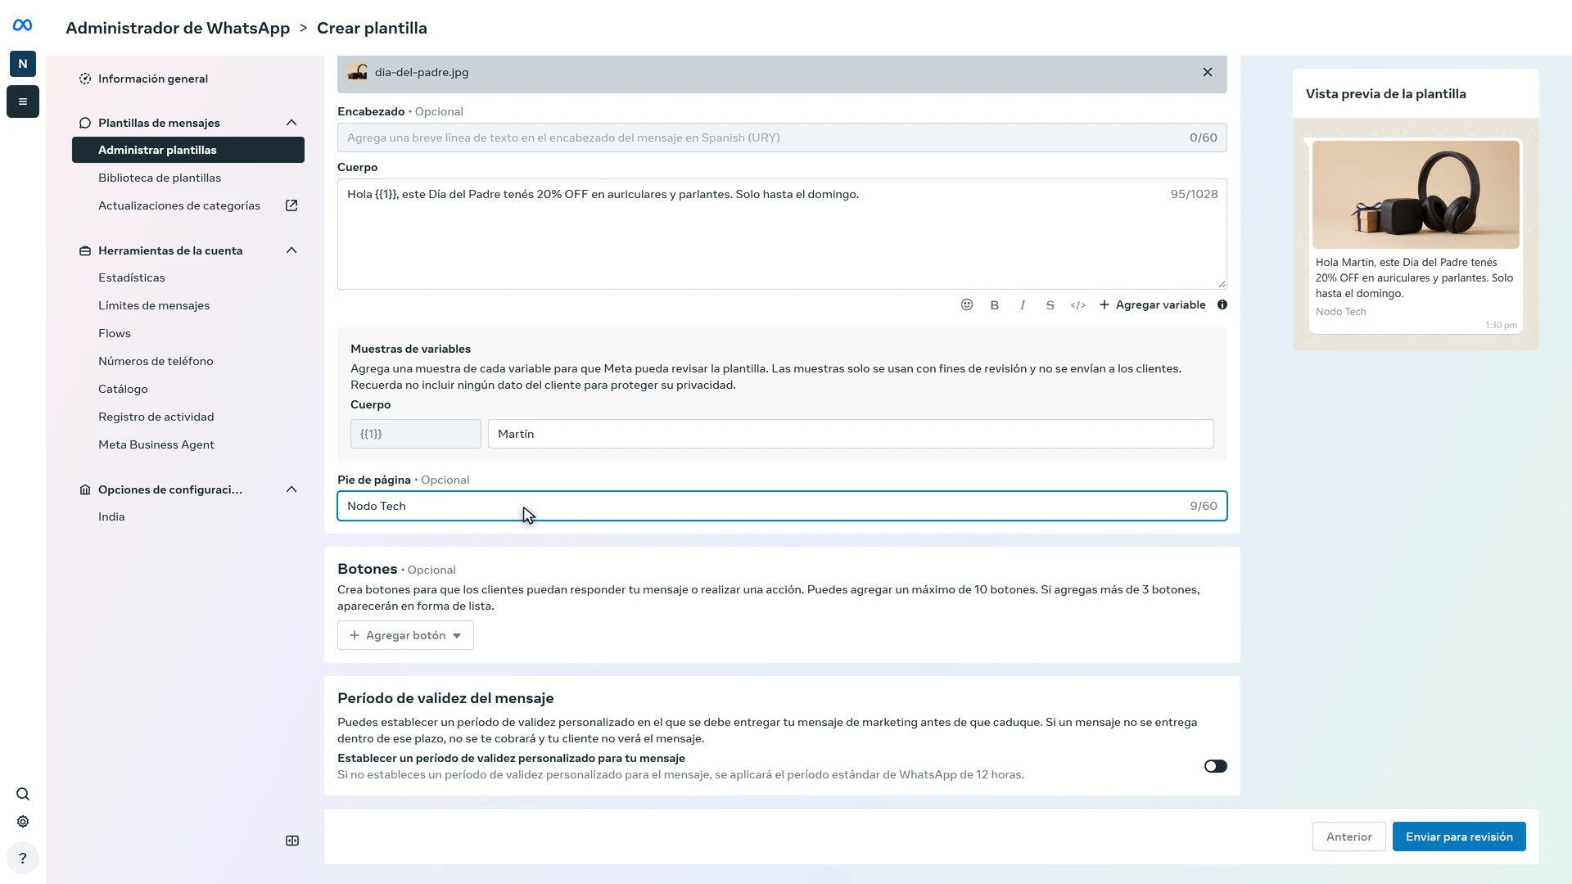Open Meta Business Agent
1572x884 pixels.
point(156,444)
